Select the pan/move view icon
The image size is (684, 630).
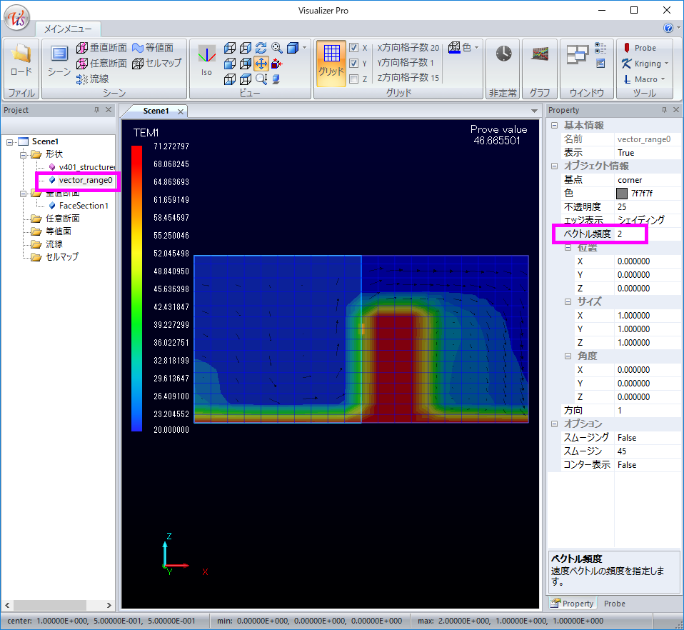(x=261, y=63)
